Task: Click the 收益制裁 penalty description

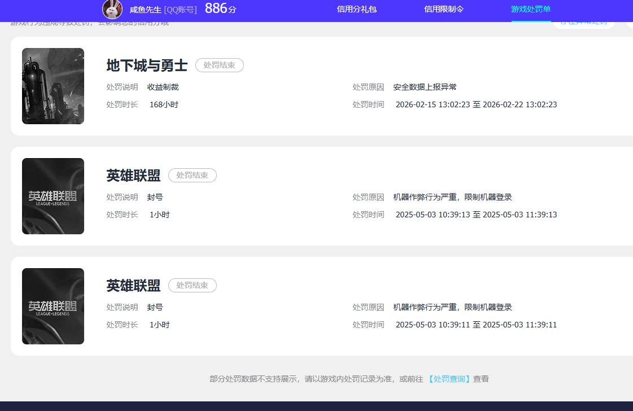Action: 163,87
